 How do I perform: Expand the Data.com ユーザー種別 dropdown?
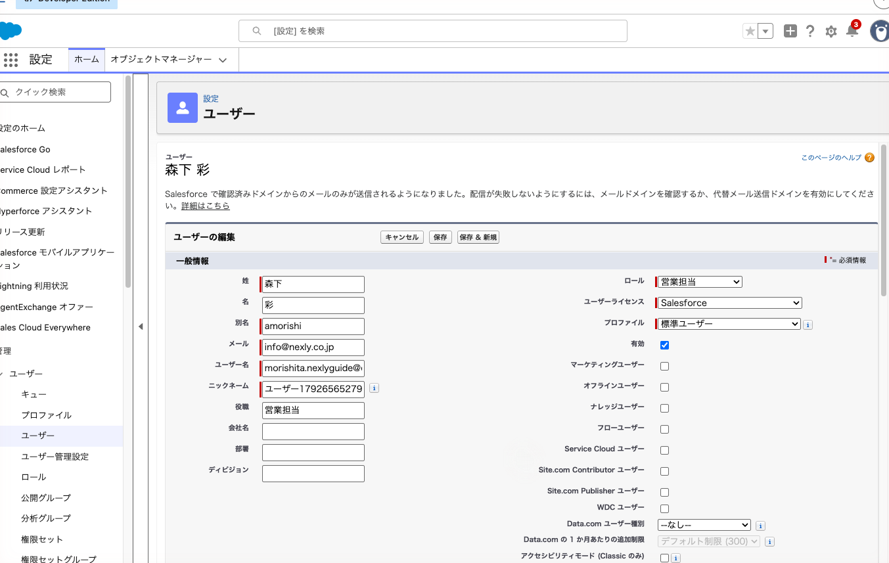704,525
